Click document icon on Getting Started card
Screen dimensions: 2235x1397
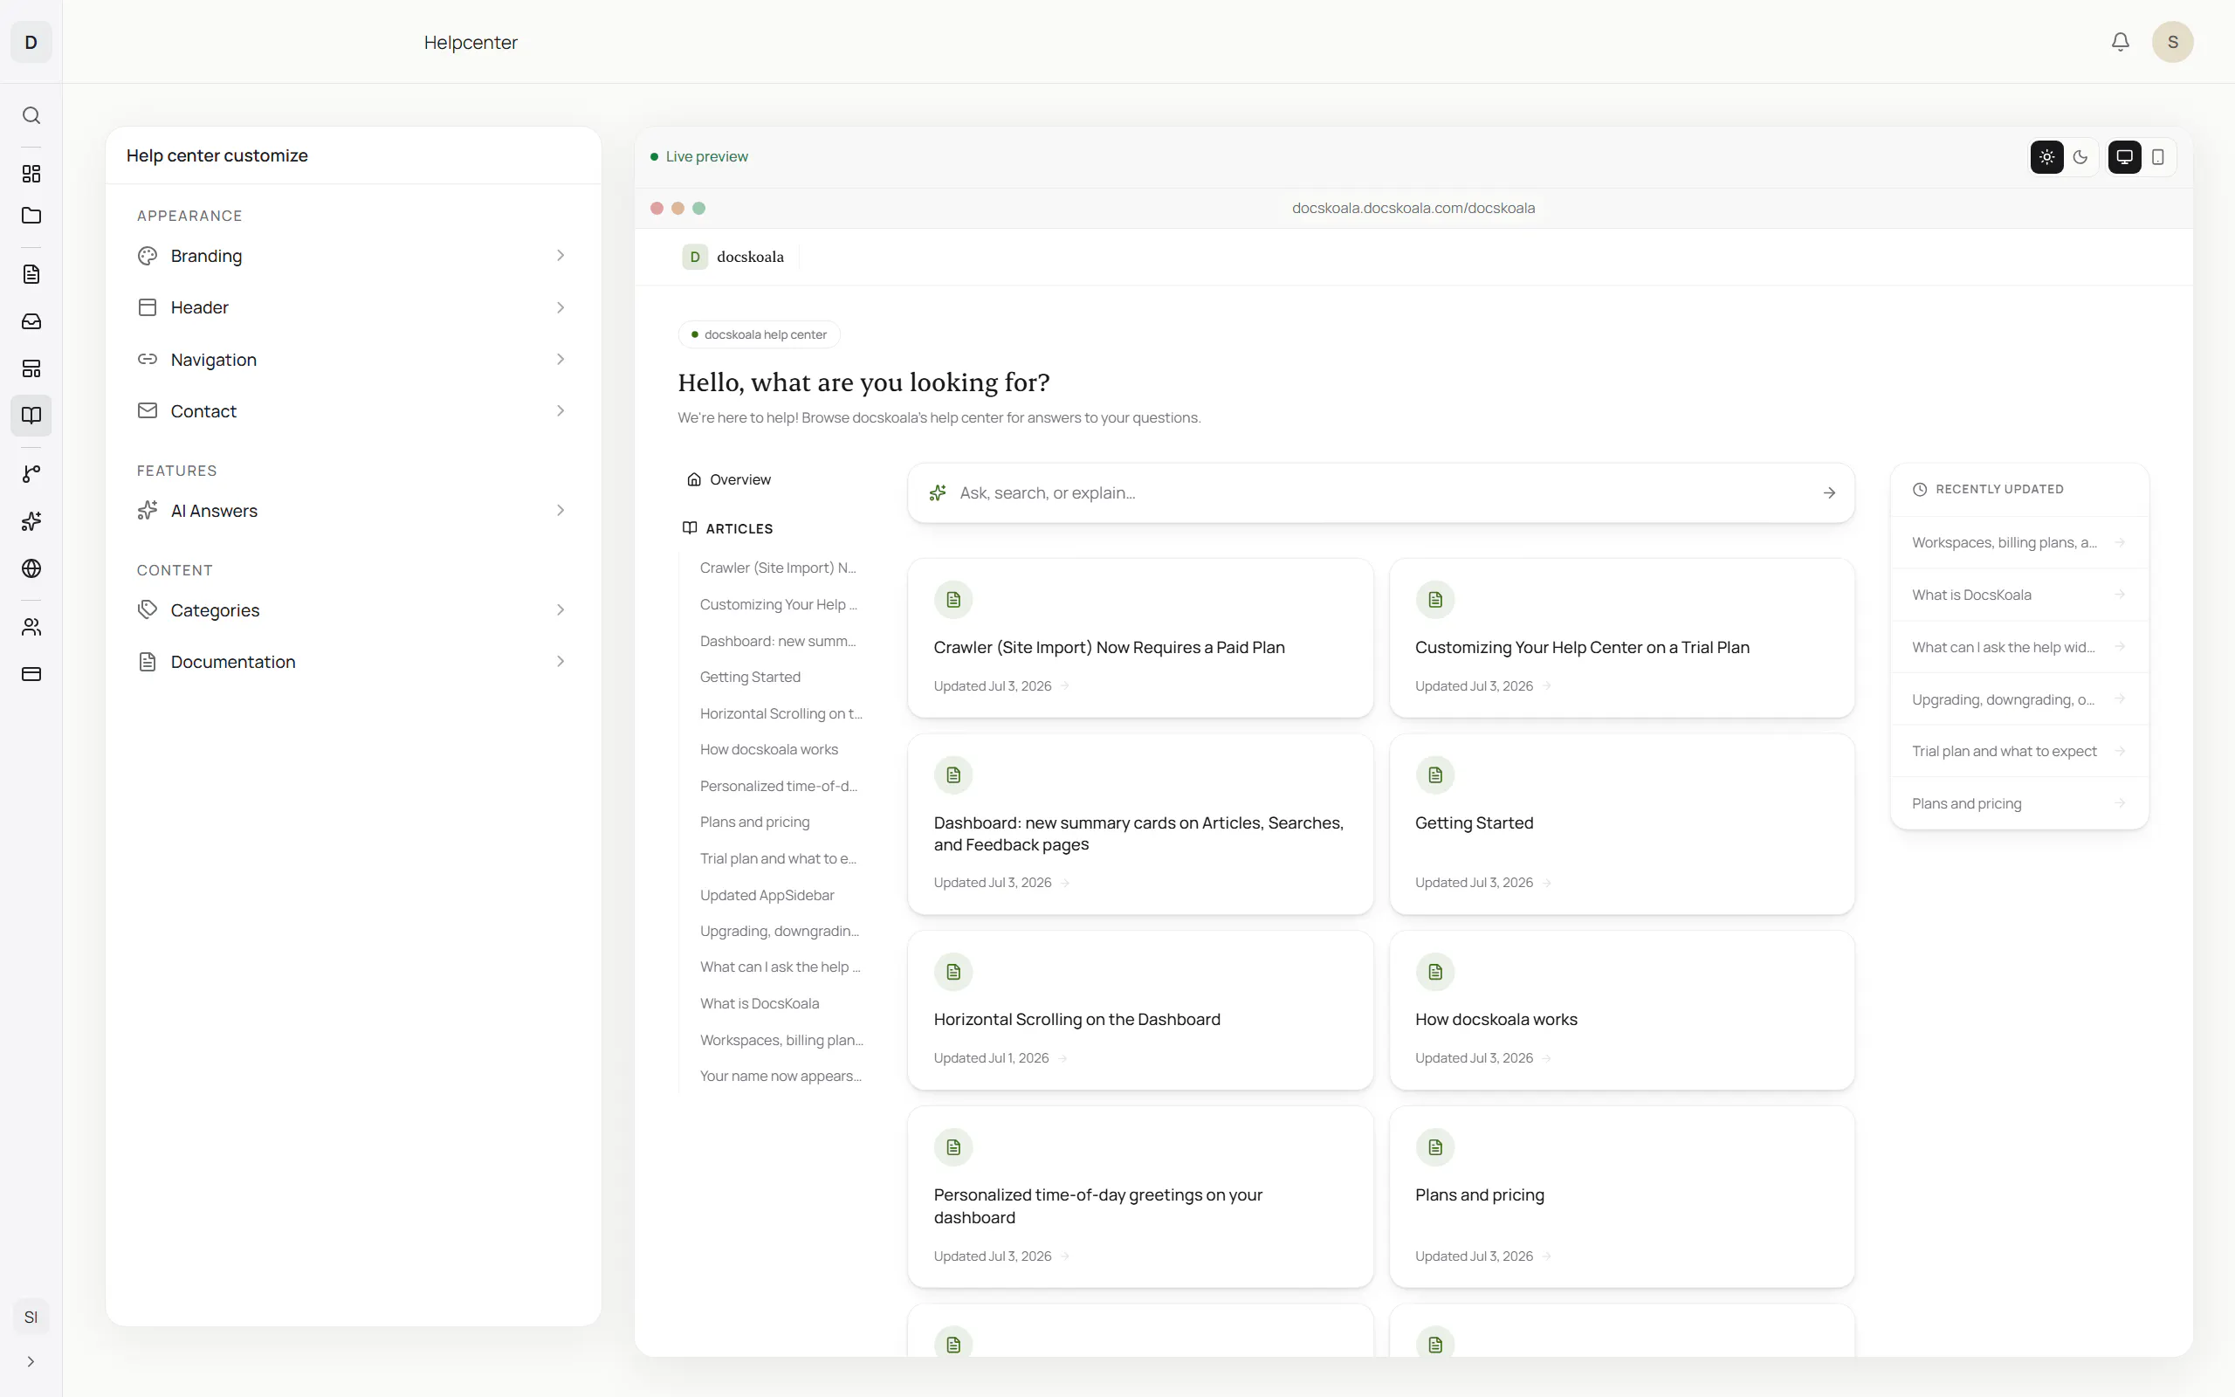point(1435,775)
